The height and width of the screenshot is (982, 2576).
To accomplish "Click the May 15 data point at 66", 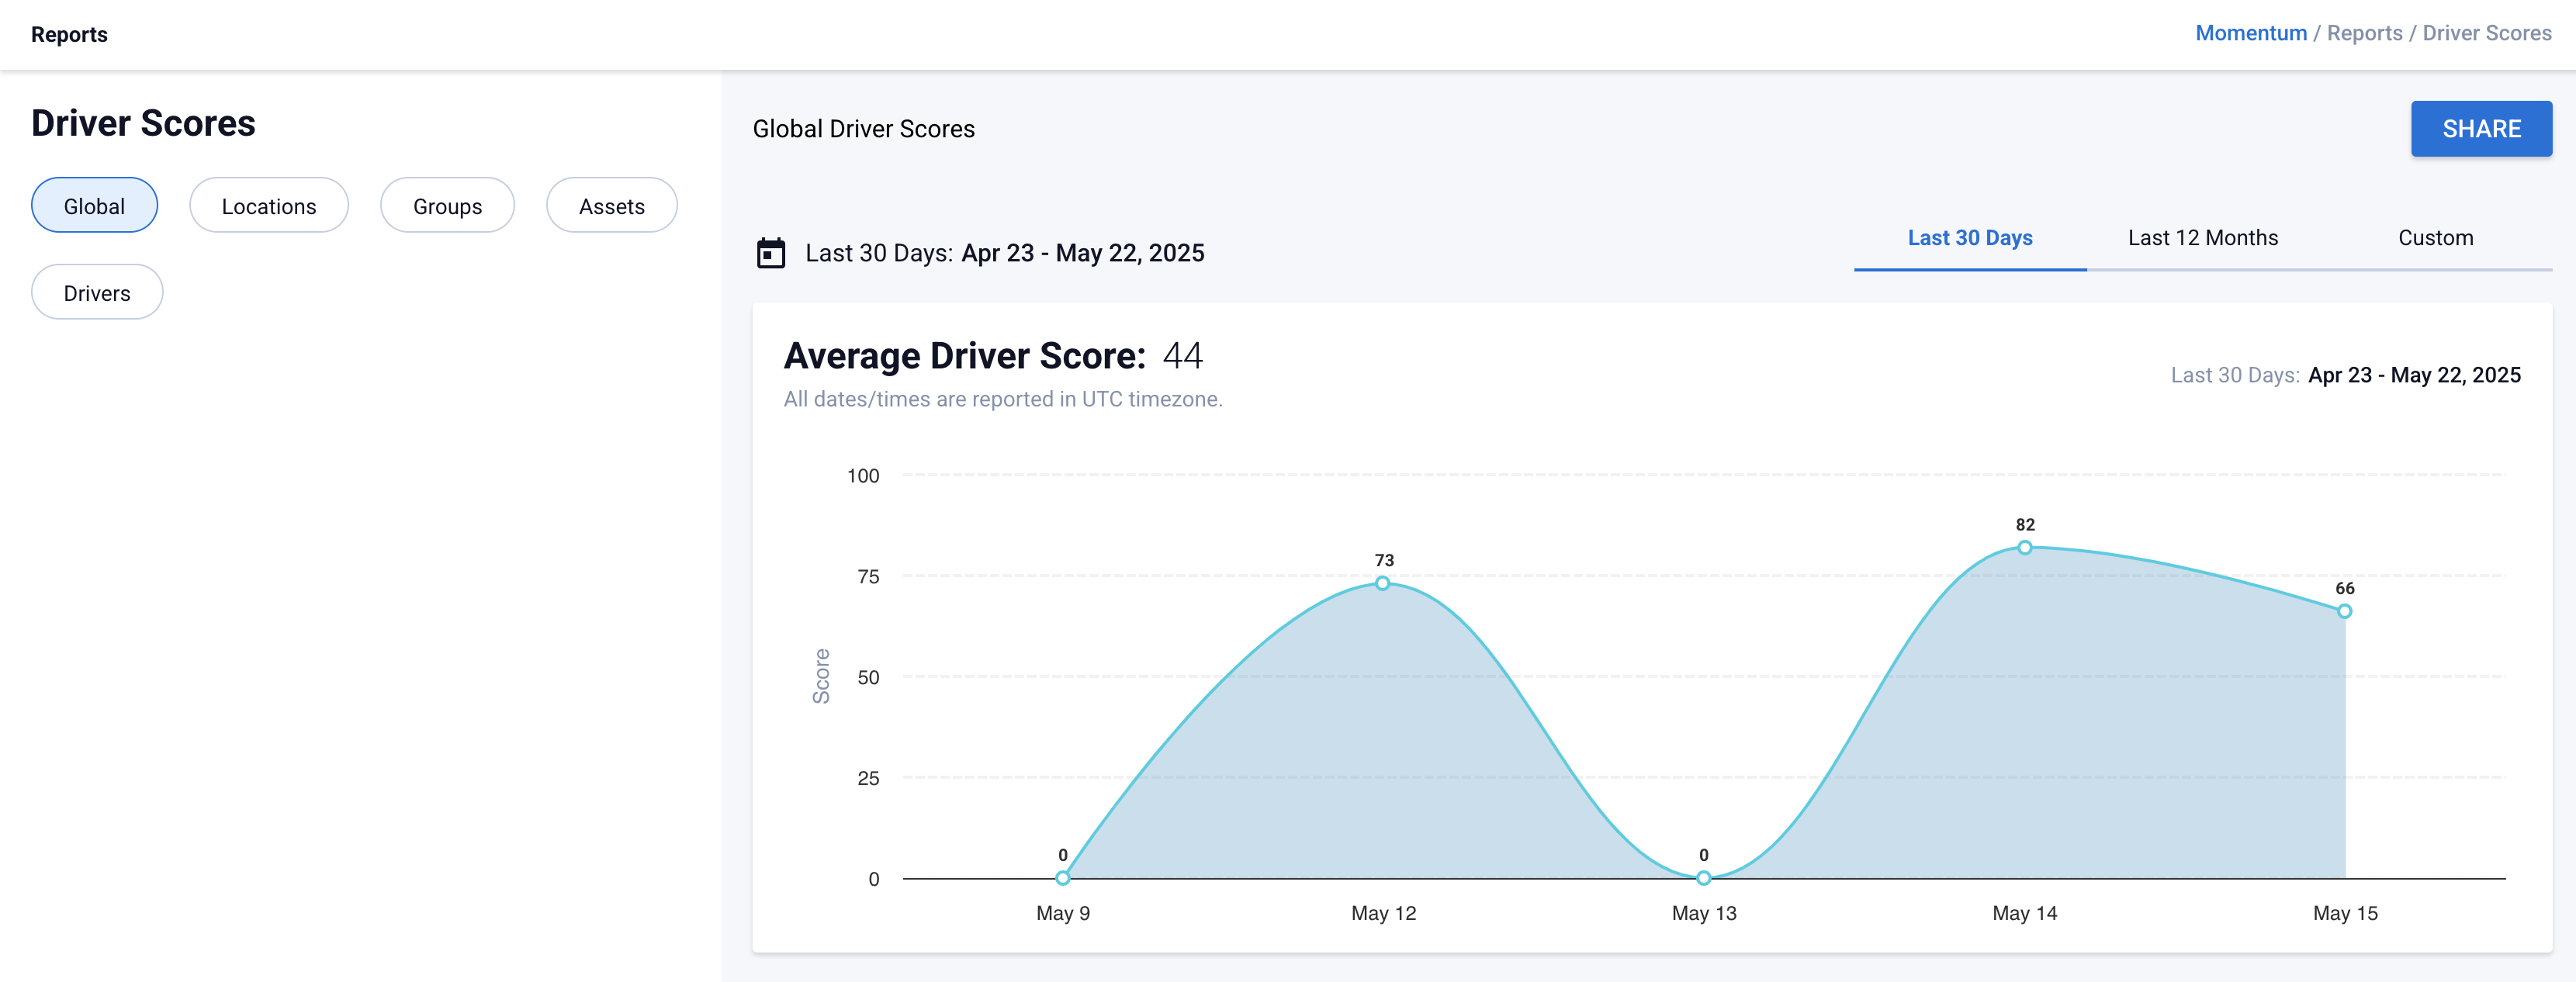I will (2344, 611).
